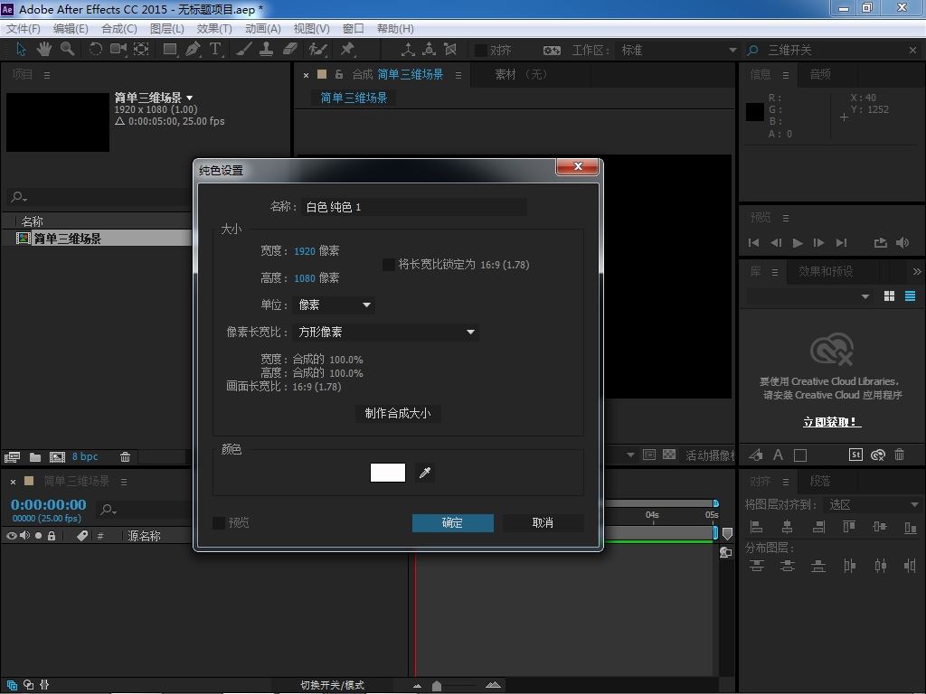926x694 pixels.
Task: Expand hidden panels with double chevron
Action: pos(917,271)
